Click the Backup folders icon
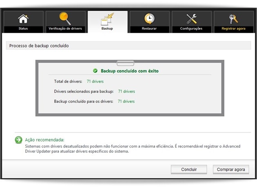Viewport: 257px width, 187px height. (x=107, y=19)
